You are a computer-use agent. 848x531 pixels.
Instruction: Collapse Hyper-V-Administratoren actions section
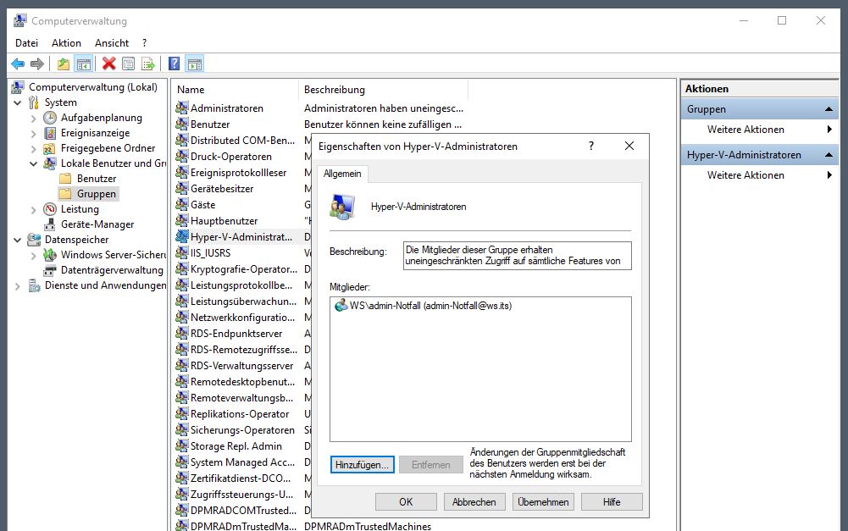pyautogui.click(x=828, y=155)
